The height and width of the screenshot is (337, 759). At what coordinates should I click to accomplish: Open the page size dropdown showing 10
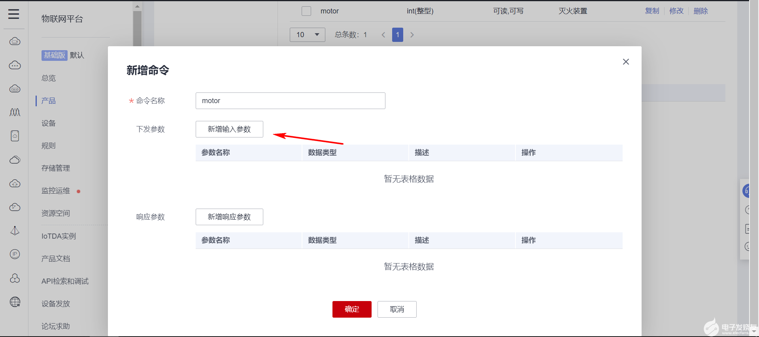pyautogui.click(x=308, y=35)
